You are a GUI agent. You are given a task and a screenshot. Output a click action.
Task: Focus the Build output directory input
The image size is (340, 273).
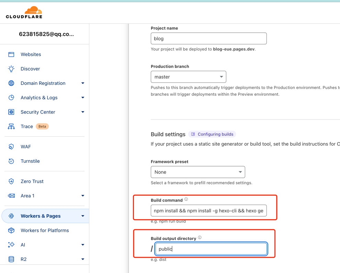point(211,249)
